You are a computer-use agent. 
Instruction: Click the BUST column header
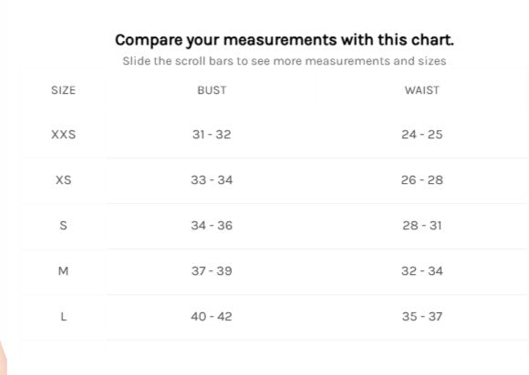point(212,90)
